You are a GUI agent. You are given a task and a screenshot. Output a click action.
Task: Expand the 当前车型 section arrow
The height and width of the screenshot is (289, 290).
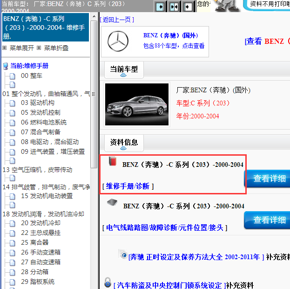pyautogui.click(x=123, y=75)
